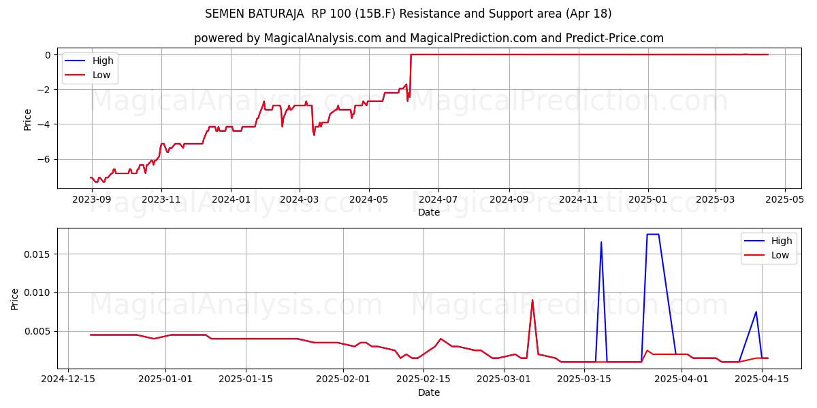Click the '2024-07' date tick label
The image size is (817, 408).
pos(438,199)
